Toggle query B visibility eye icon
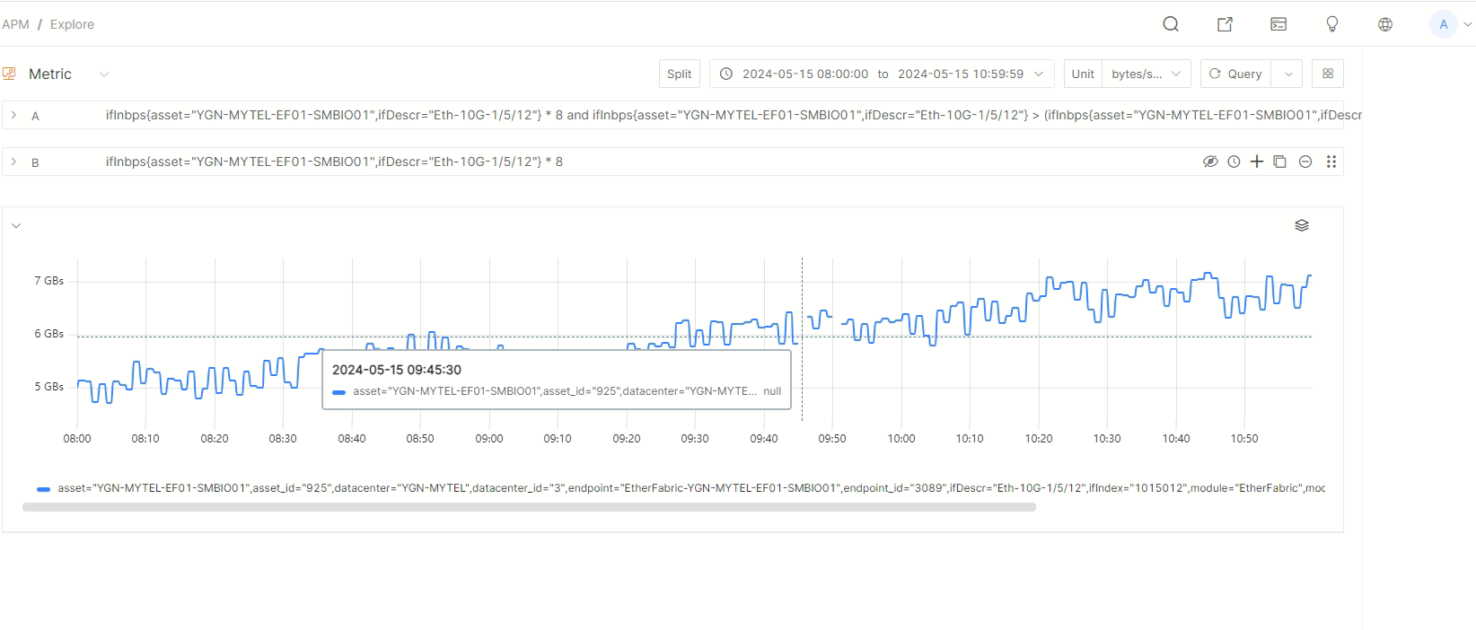 (1210, 162)
